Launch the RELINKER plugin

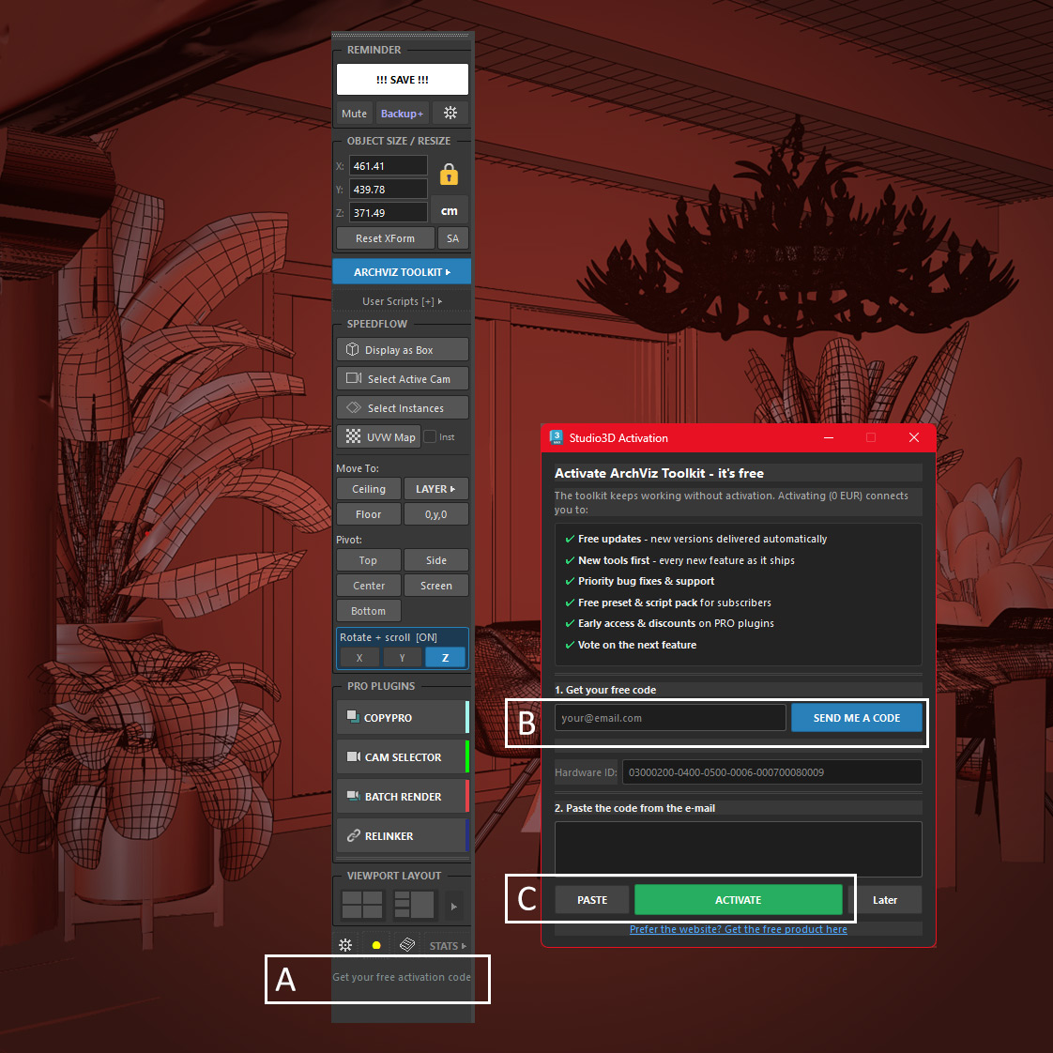[403, 836]
